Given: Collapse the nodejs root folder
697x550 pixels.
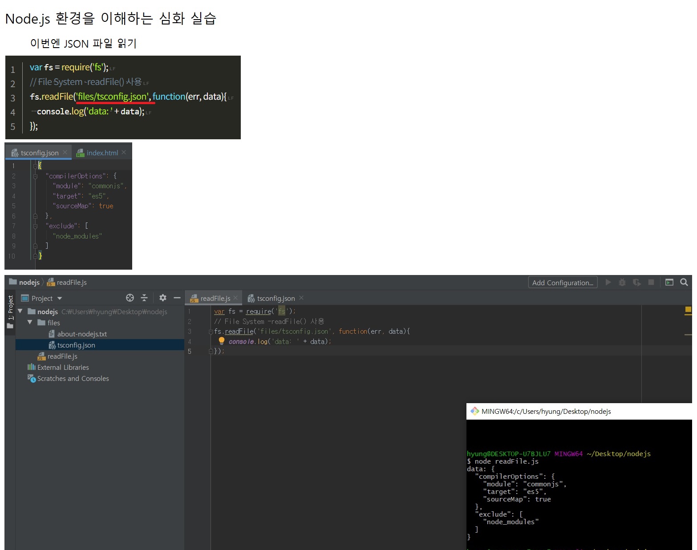Looking at the screenshot, I should tap(20, 311).
